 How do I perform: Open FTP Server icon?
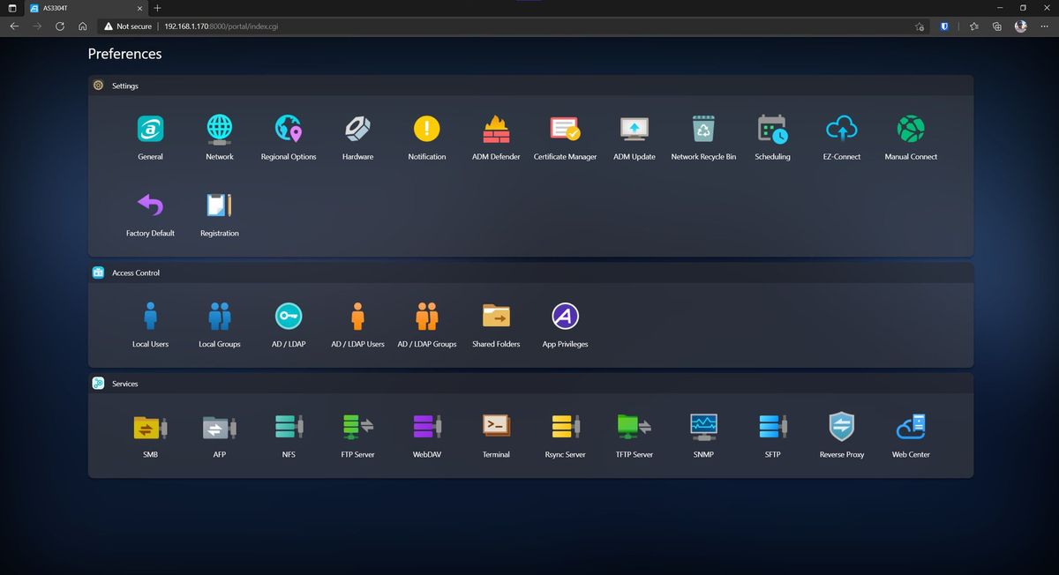[357, 427]
